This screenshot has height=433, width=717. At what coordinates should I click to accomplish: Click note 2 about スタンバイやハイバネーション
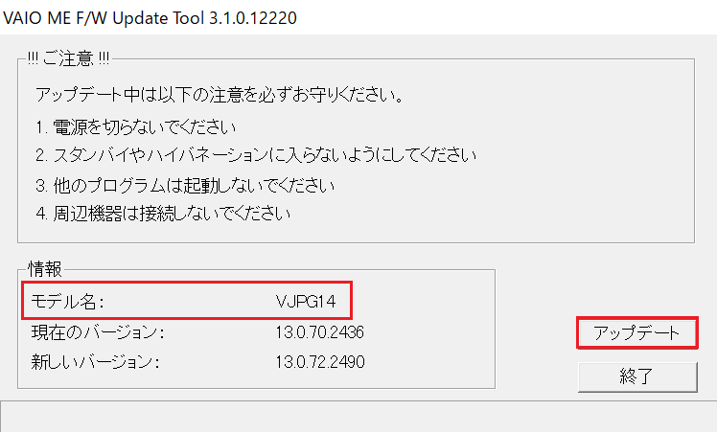(x=256, y=155)
